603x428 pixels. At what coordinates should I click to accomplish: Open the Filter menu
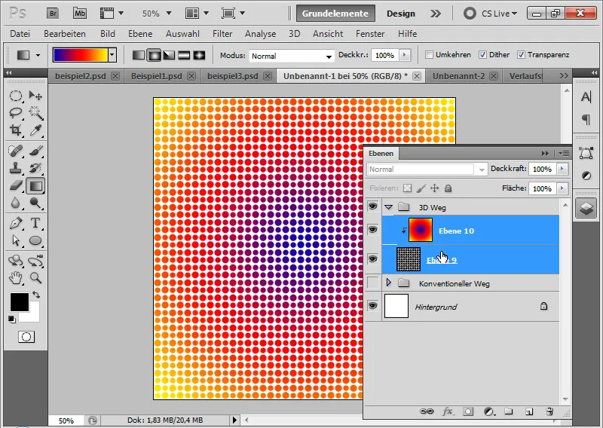[x=222, y=34]
